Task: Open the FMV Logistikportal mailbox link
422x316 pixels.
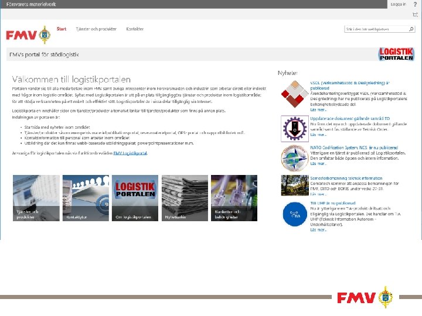Action: (x=130, y=153)
